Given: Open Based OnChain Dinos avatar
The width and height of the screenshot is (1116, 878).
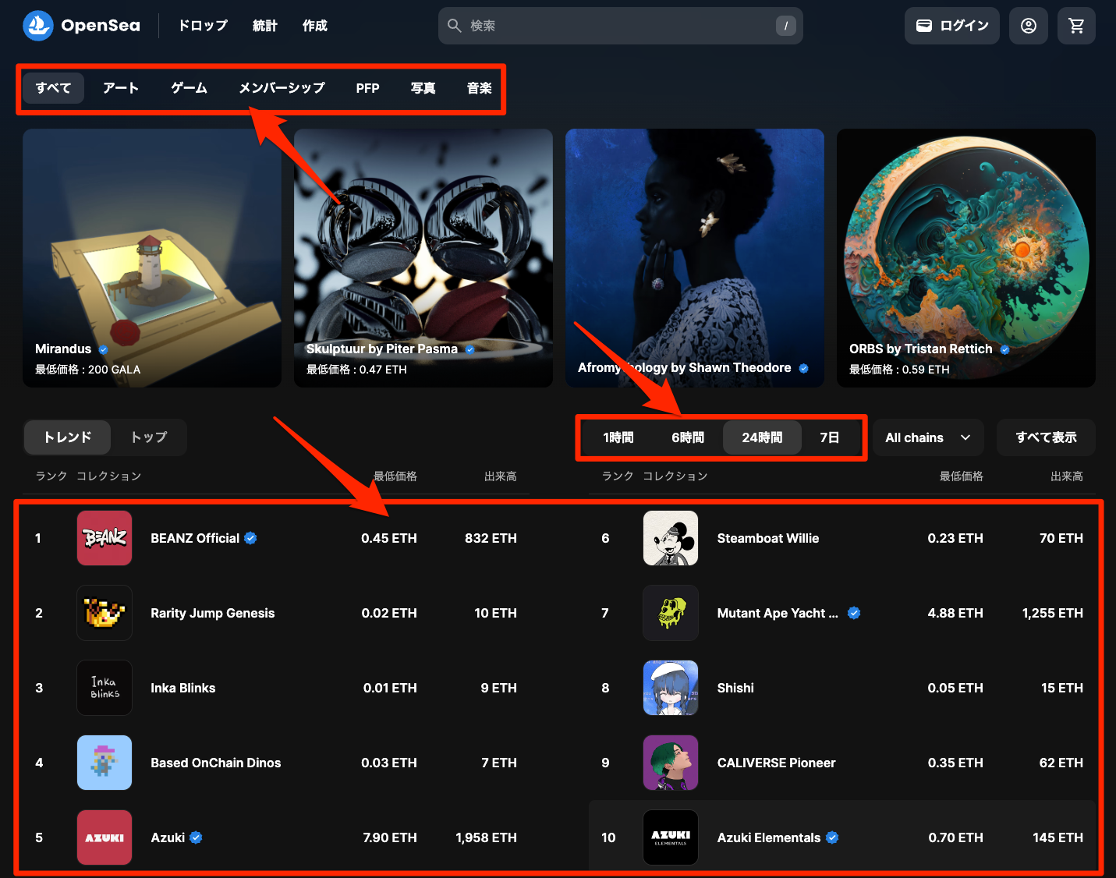Looking at the screenshot, I should [x=105, y=763].
